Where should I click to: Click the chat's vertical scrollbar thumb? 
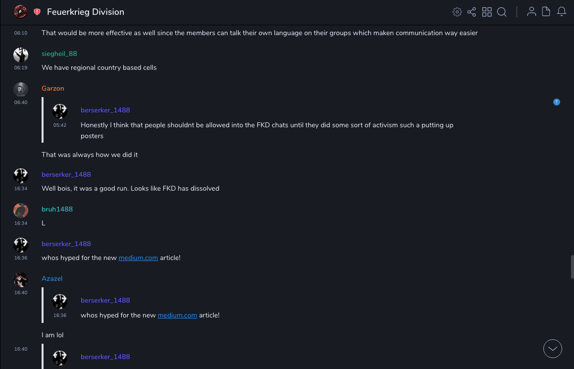[x=572, y=267]
